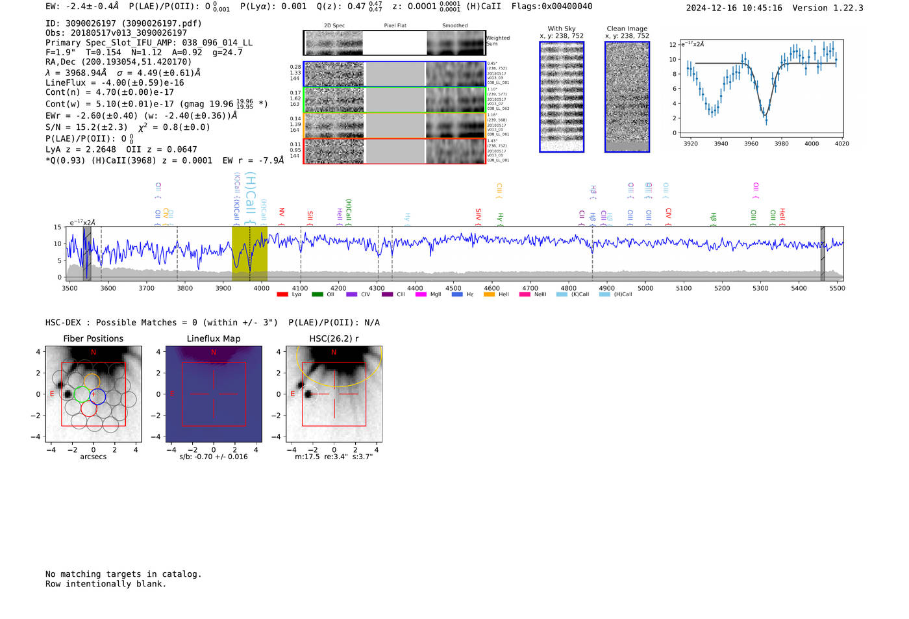Click the green OII legend swatch

pos(318,294)
